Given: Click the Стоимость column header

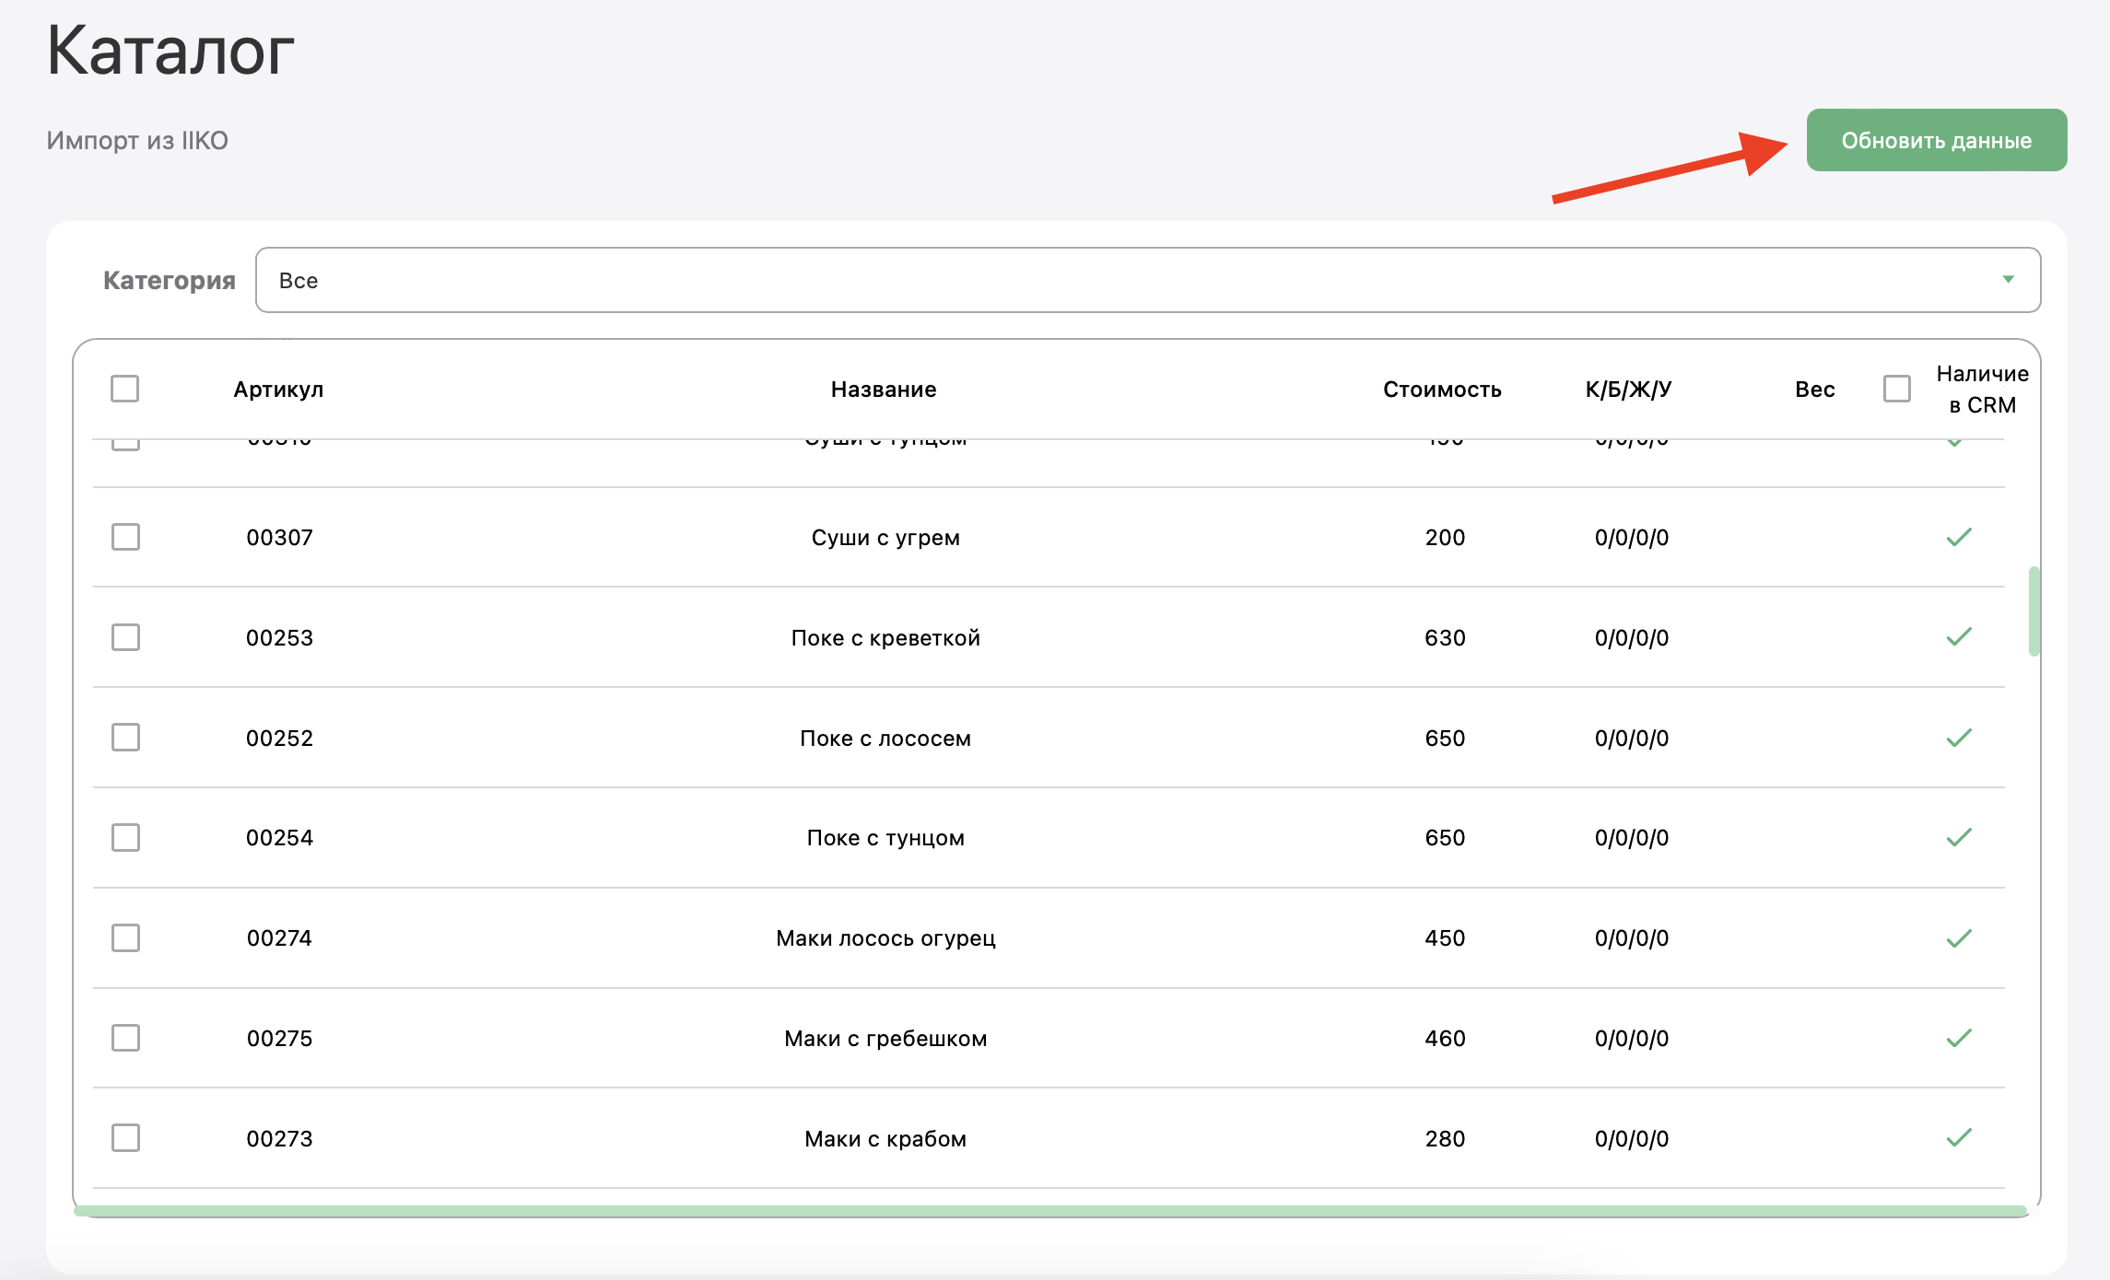Looking at the screenshot, I should (x=1442, y=390).
